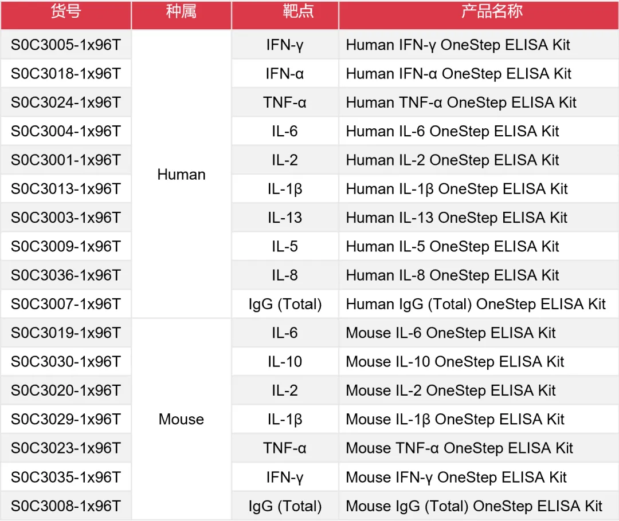619x521 pixels.
Task: Click catalog number S0C3036-1x96T
Action: pos(66,275)
